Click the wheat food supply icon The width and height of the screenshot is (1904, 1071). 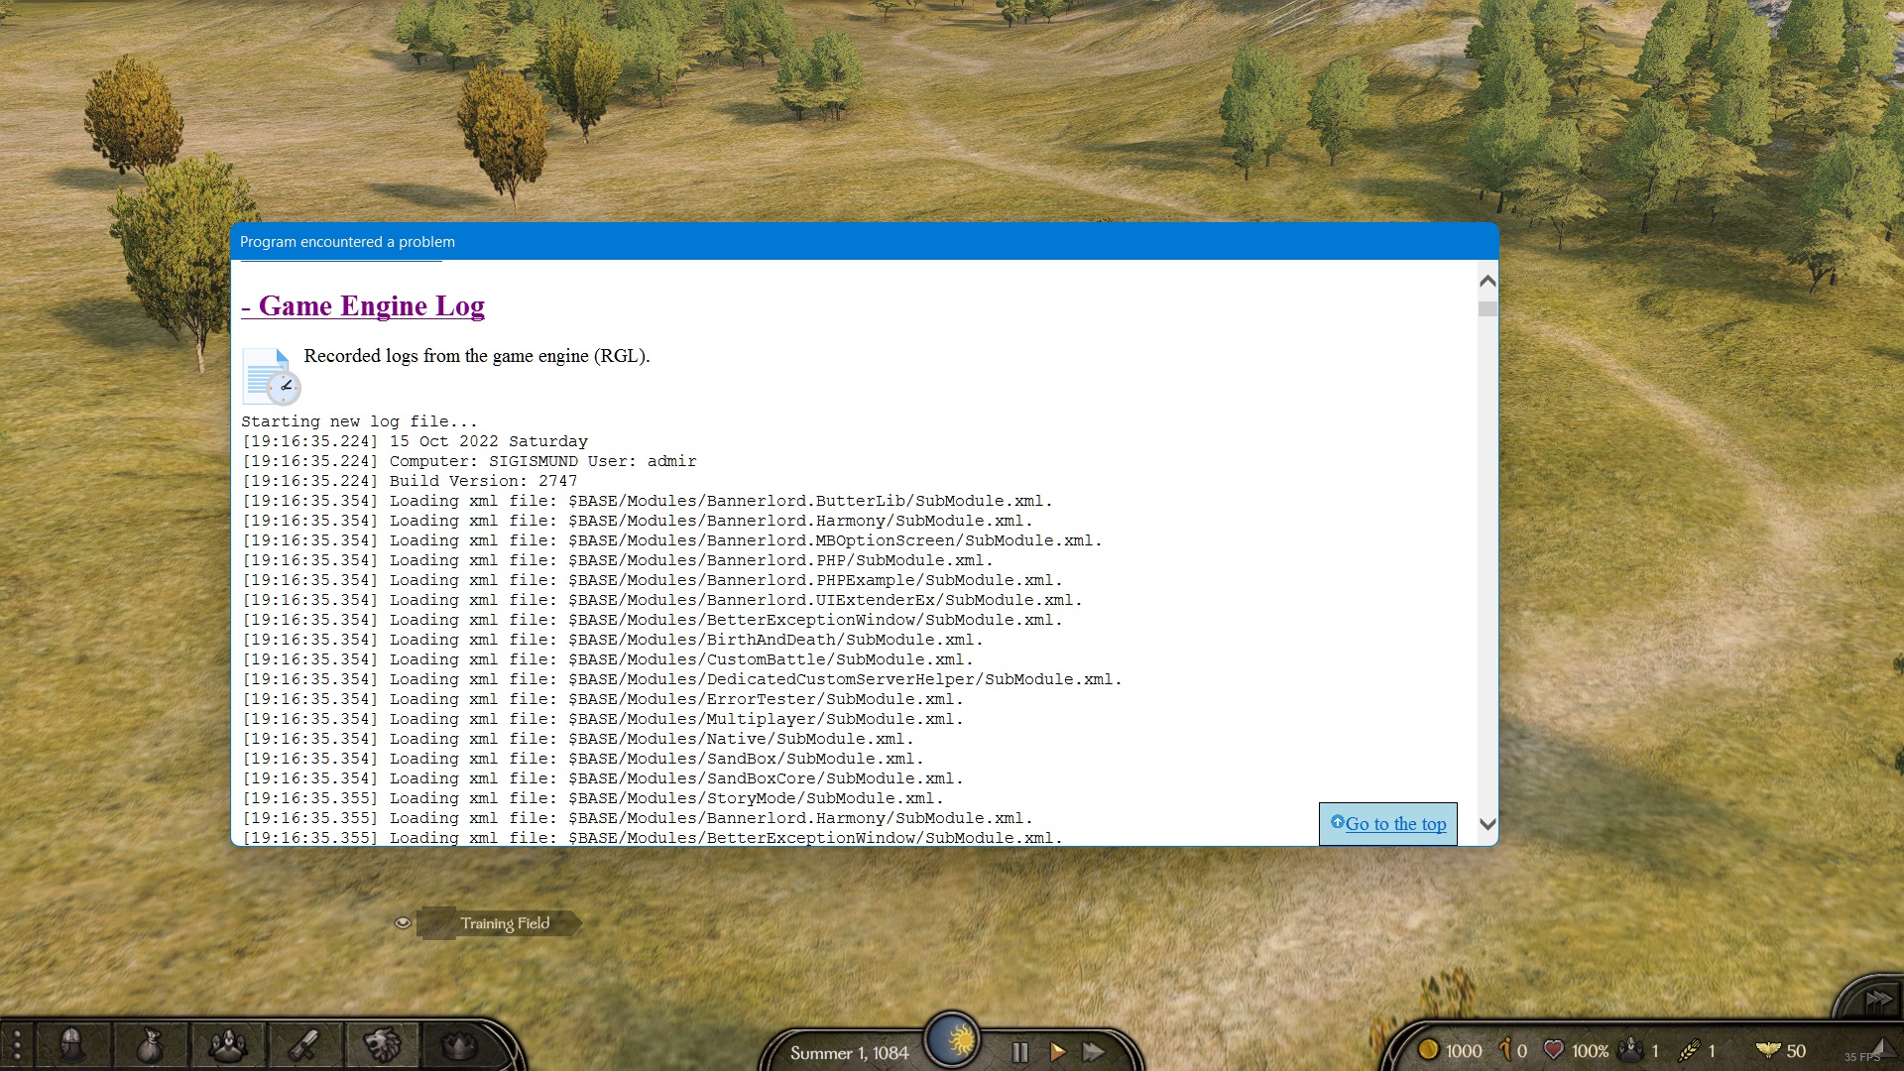[x=1689, y=1050]
